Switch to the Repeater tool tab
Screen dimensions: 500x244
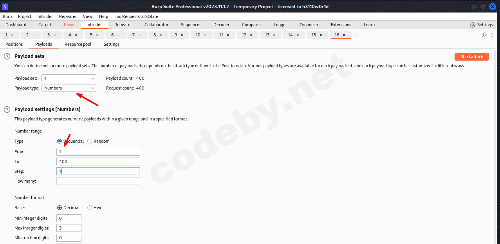click(x=123, y=25)
